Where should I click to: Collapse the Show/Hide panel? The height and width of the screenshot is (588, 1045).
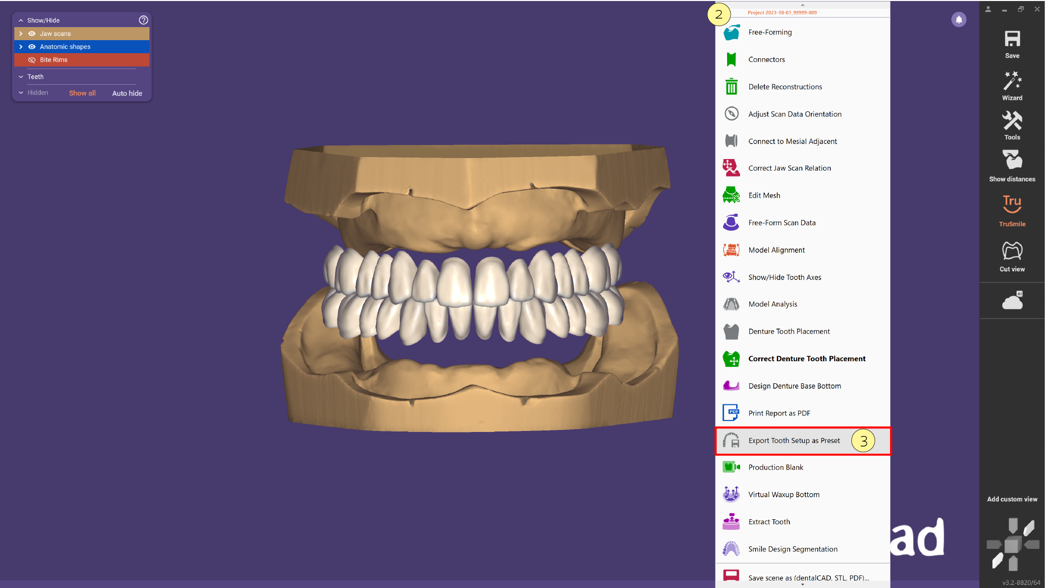pyautogui.click(x=21, y=21)
